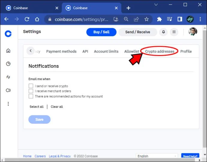Click the browser home icon
This screenshot has width=207, height=162.
click(37, 19)
